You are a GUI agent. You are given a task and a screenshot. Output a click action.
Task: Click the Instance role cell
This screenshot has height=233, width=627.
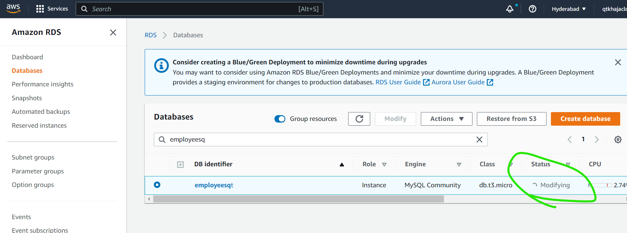coord(374,185)
